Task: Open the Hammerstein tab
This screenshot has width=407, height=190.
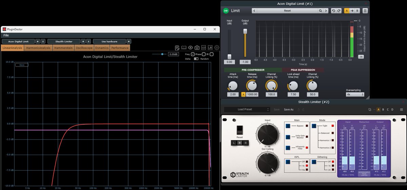Action: [63, 48]
